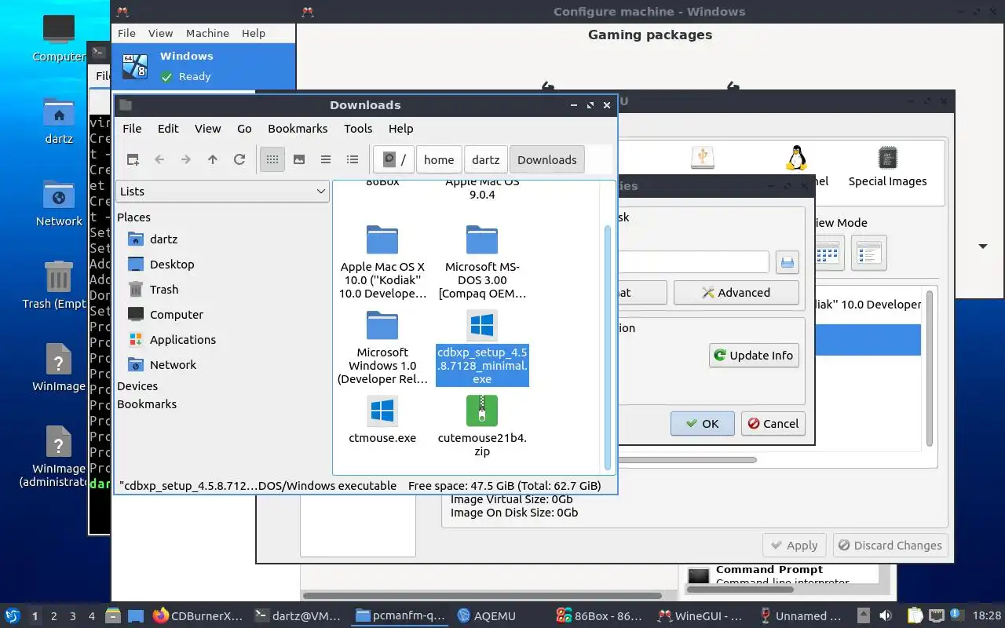Image resolution: width=1005 pixels, height=628 pixels.
Task: Open Special Images tab in AQEMU
Action: pyautogui.click(x=887, y=167)
